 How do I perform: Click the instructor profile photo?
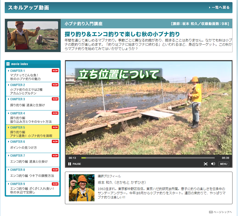click(82, 188)
